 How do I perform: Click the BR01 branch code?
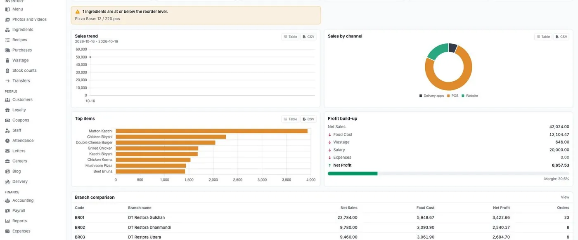click(80, 218)
